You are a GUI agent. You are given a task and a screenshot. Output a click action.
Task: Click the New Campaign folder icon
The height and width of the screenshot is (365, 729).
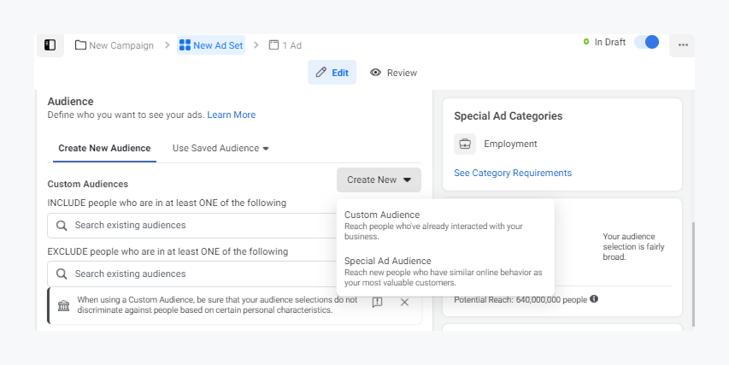tap(80, 45)
